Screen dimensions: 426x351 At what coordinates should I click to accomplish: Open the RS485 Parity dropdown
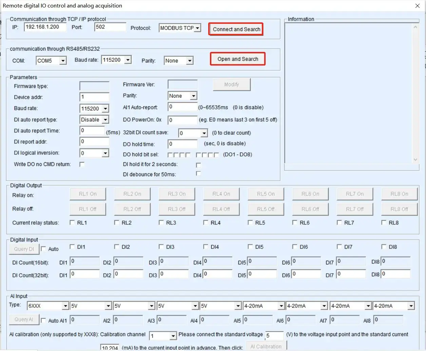[x=190, y=61]
